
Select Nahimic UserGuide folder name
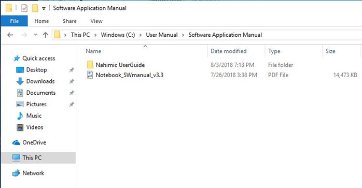(120, 65)
